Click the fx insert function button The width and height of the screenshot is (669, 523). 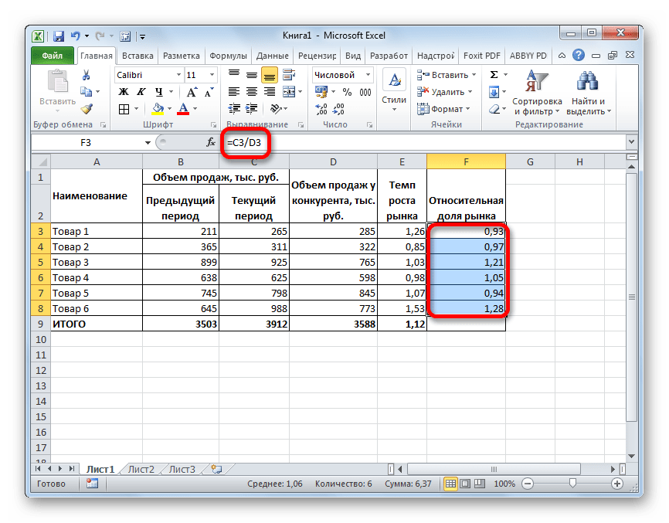pyautogui.click(x=211, y=142)
